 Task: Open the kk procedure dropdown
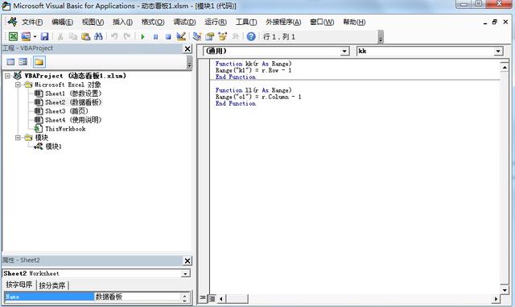pyautogui.click(x=498, y=52)
